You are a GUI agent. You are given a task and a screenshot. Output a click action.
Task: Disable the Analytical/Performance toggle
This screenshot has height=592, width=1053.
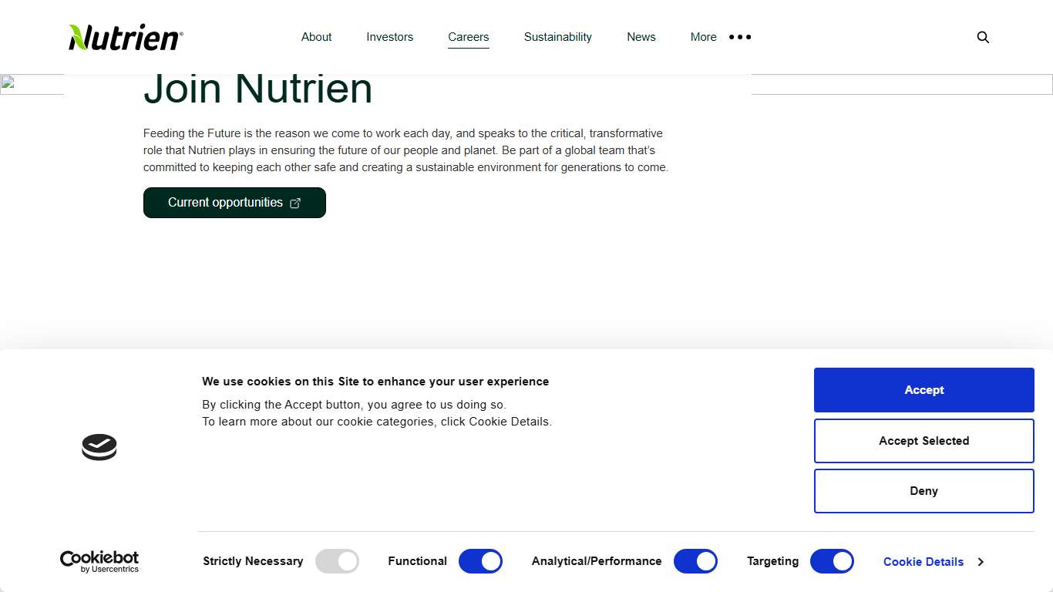695,561
